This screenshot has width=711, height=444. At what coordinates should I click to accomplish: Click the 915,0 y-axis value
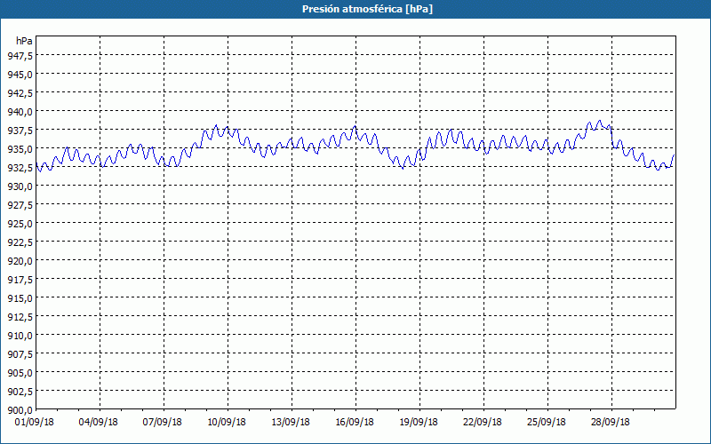coord(20,298)
